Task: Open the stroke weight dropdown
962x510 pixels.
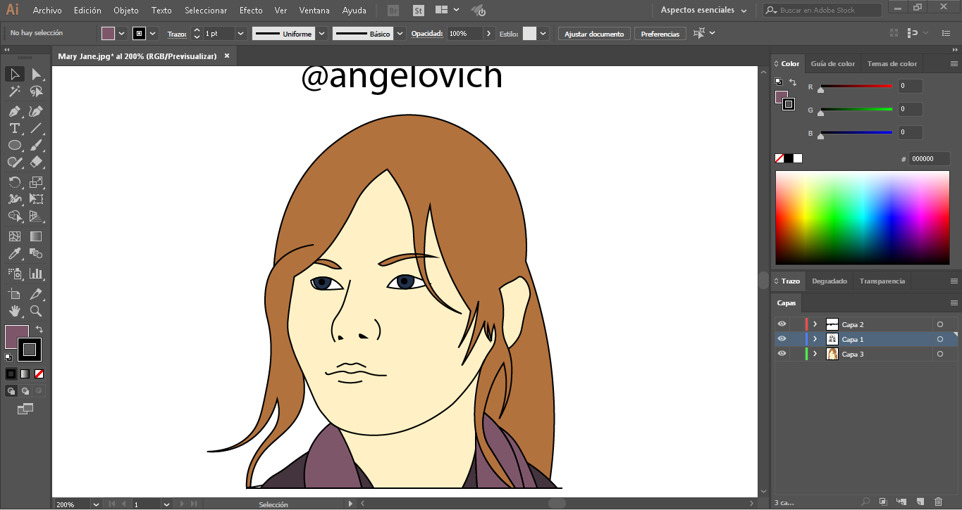Action: coord(241,33)
